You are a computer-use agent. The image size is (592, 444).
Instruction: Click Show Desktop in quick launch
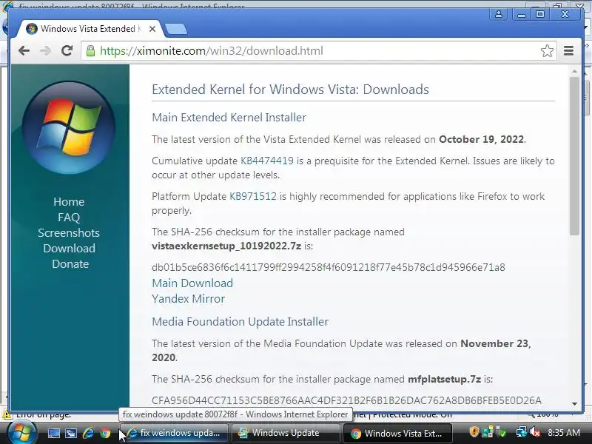(x=53, y=433)
